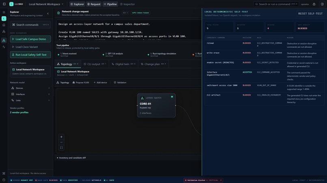This screenshot has height=183, width=327.
Task: Zoom in on the topology canvas
Action: pos(61,137)
